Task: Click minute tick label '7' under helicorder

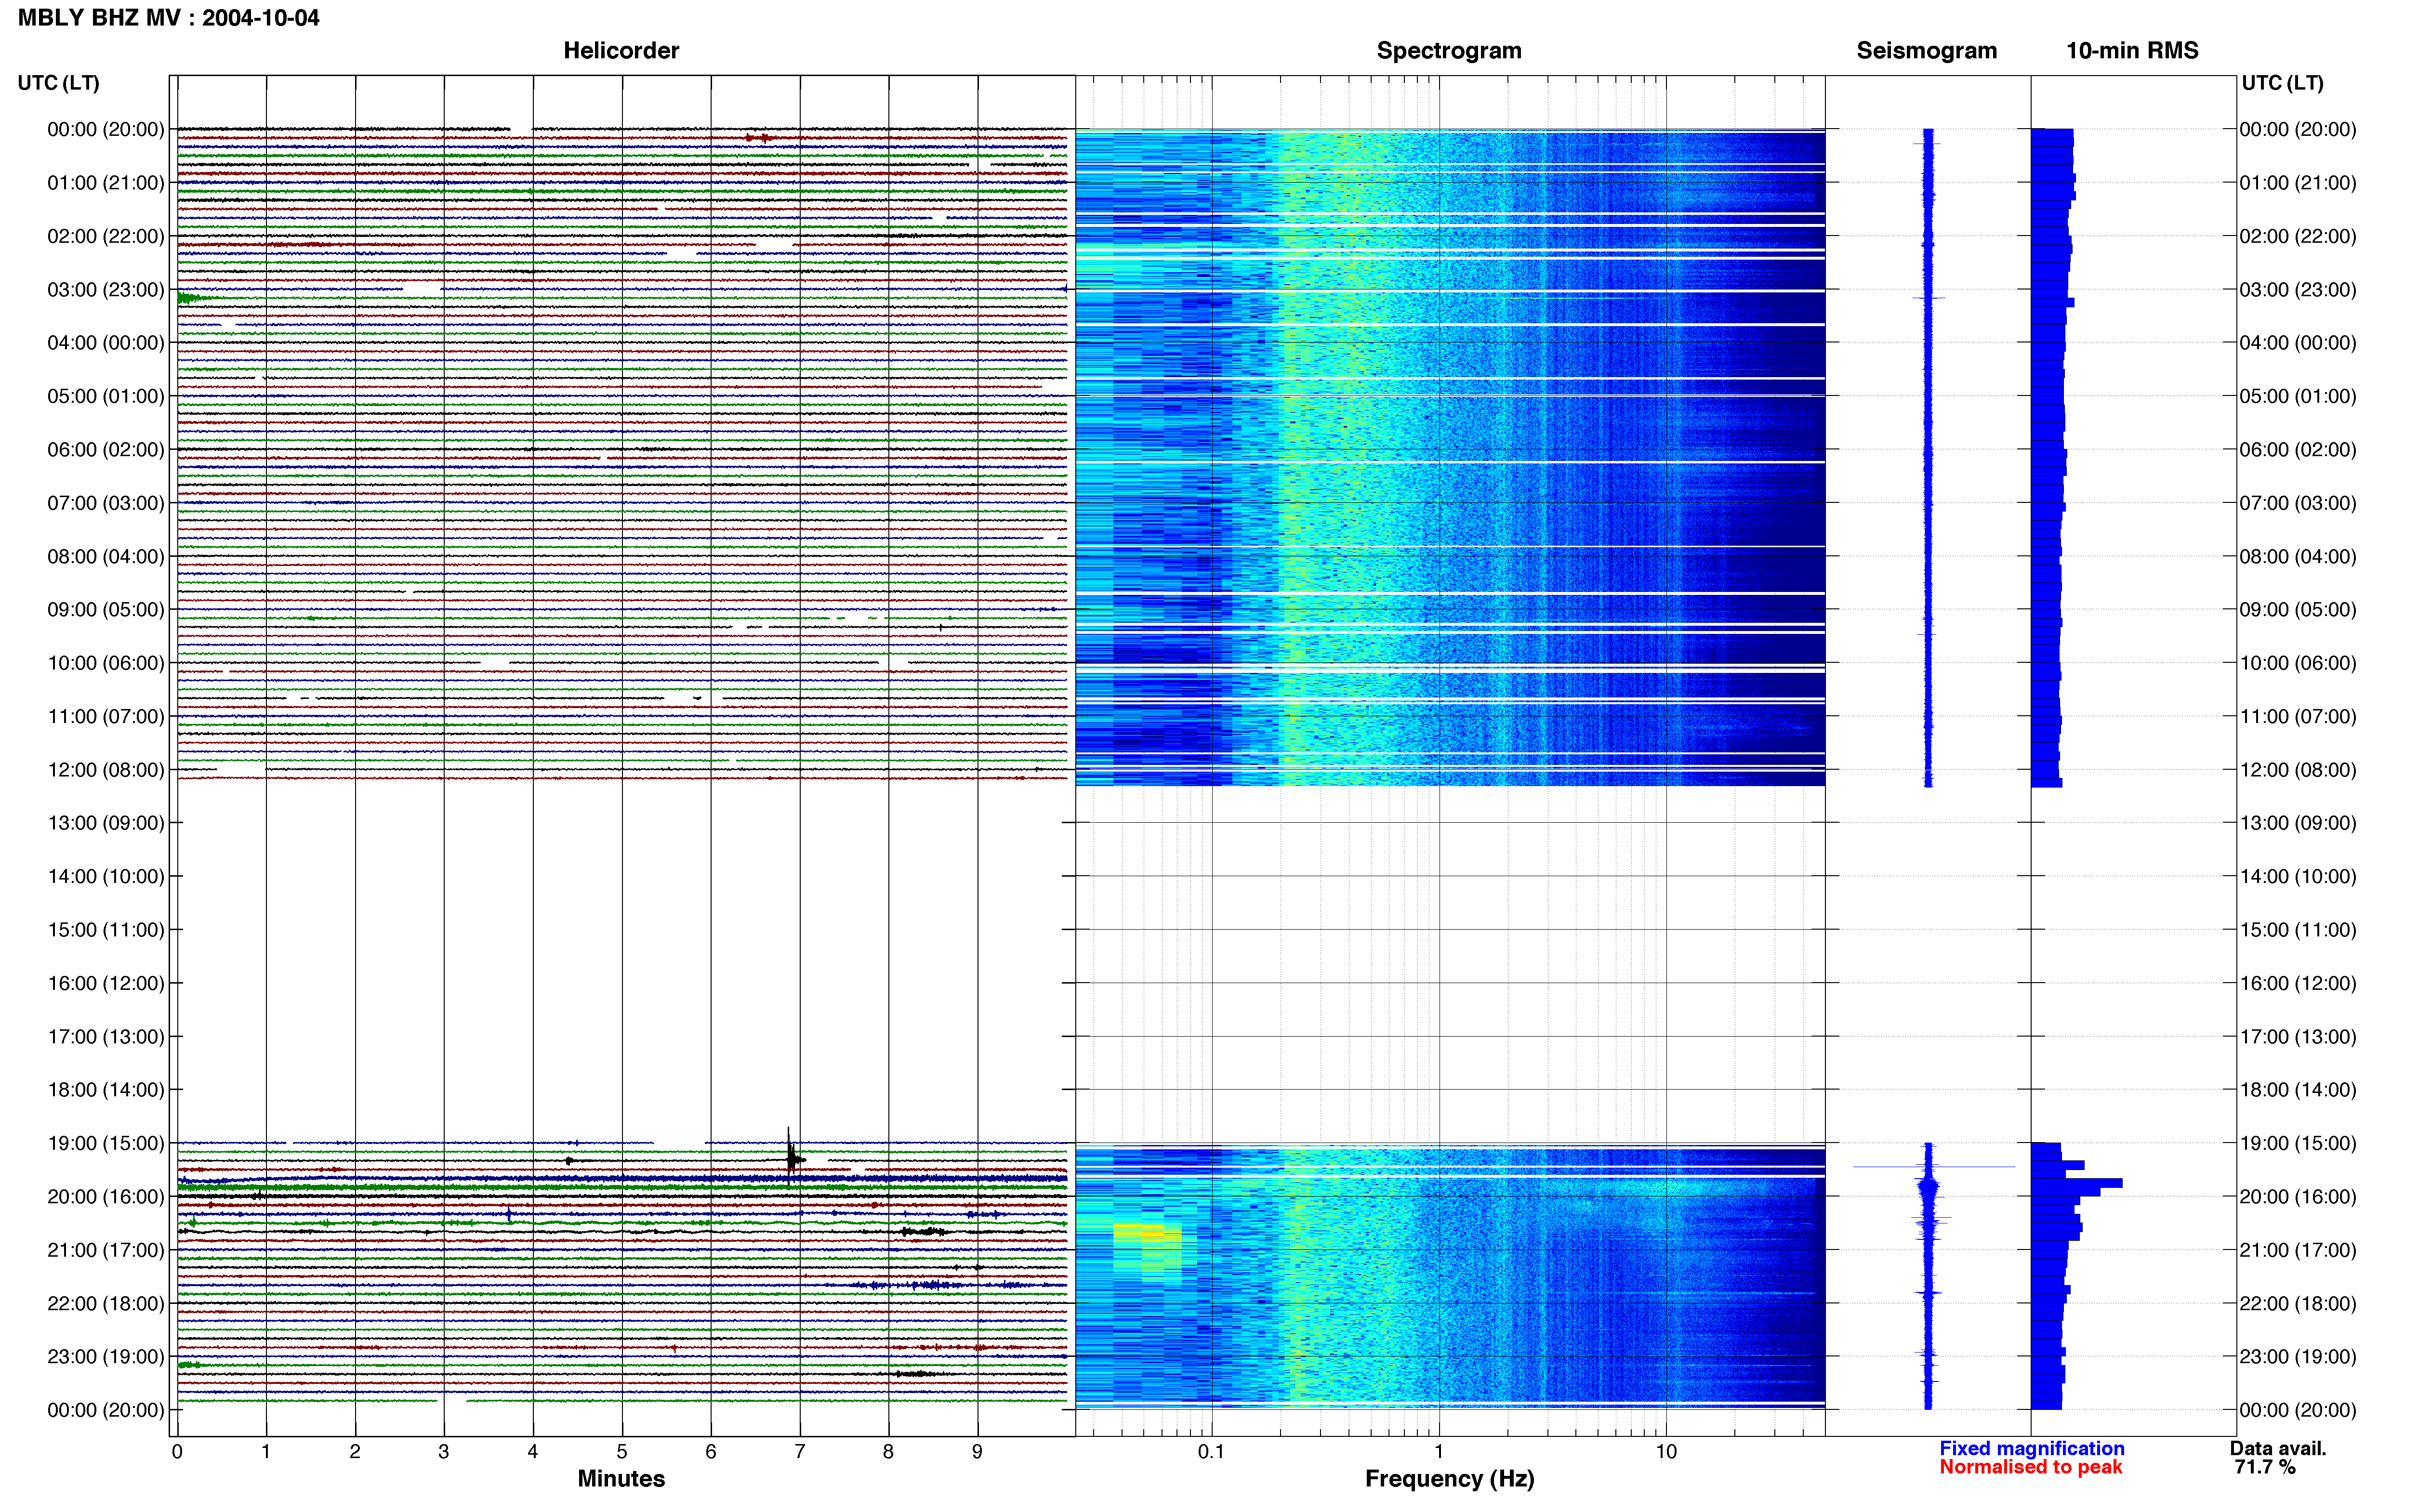Action: 800,1452
